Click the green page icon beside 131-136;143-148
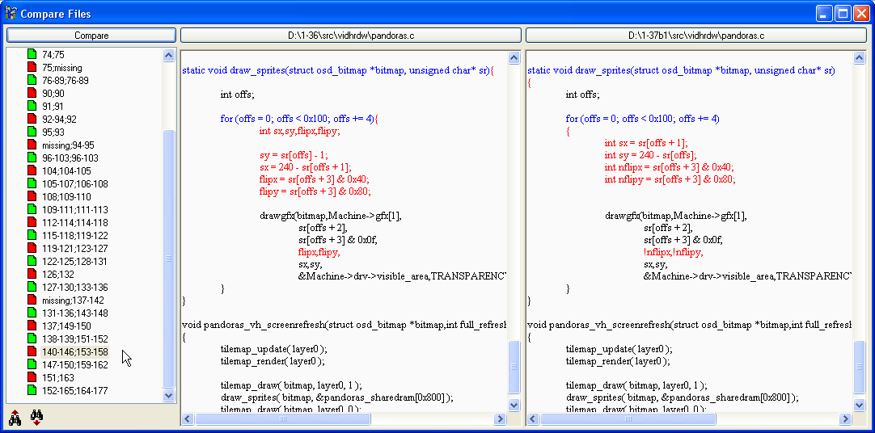Image resolution: width=875 pixels, height=433 pixels. point(32,313)
